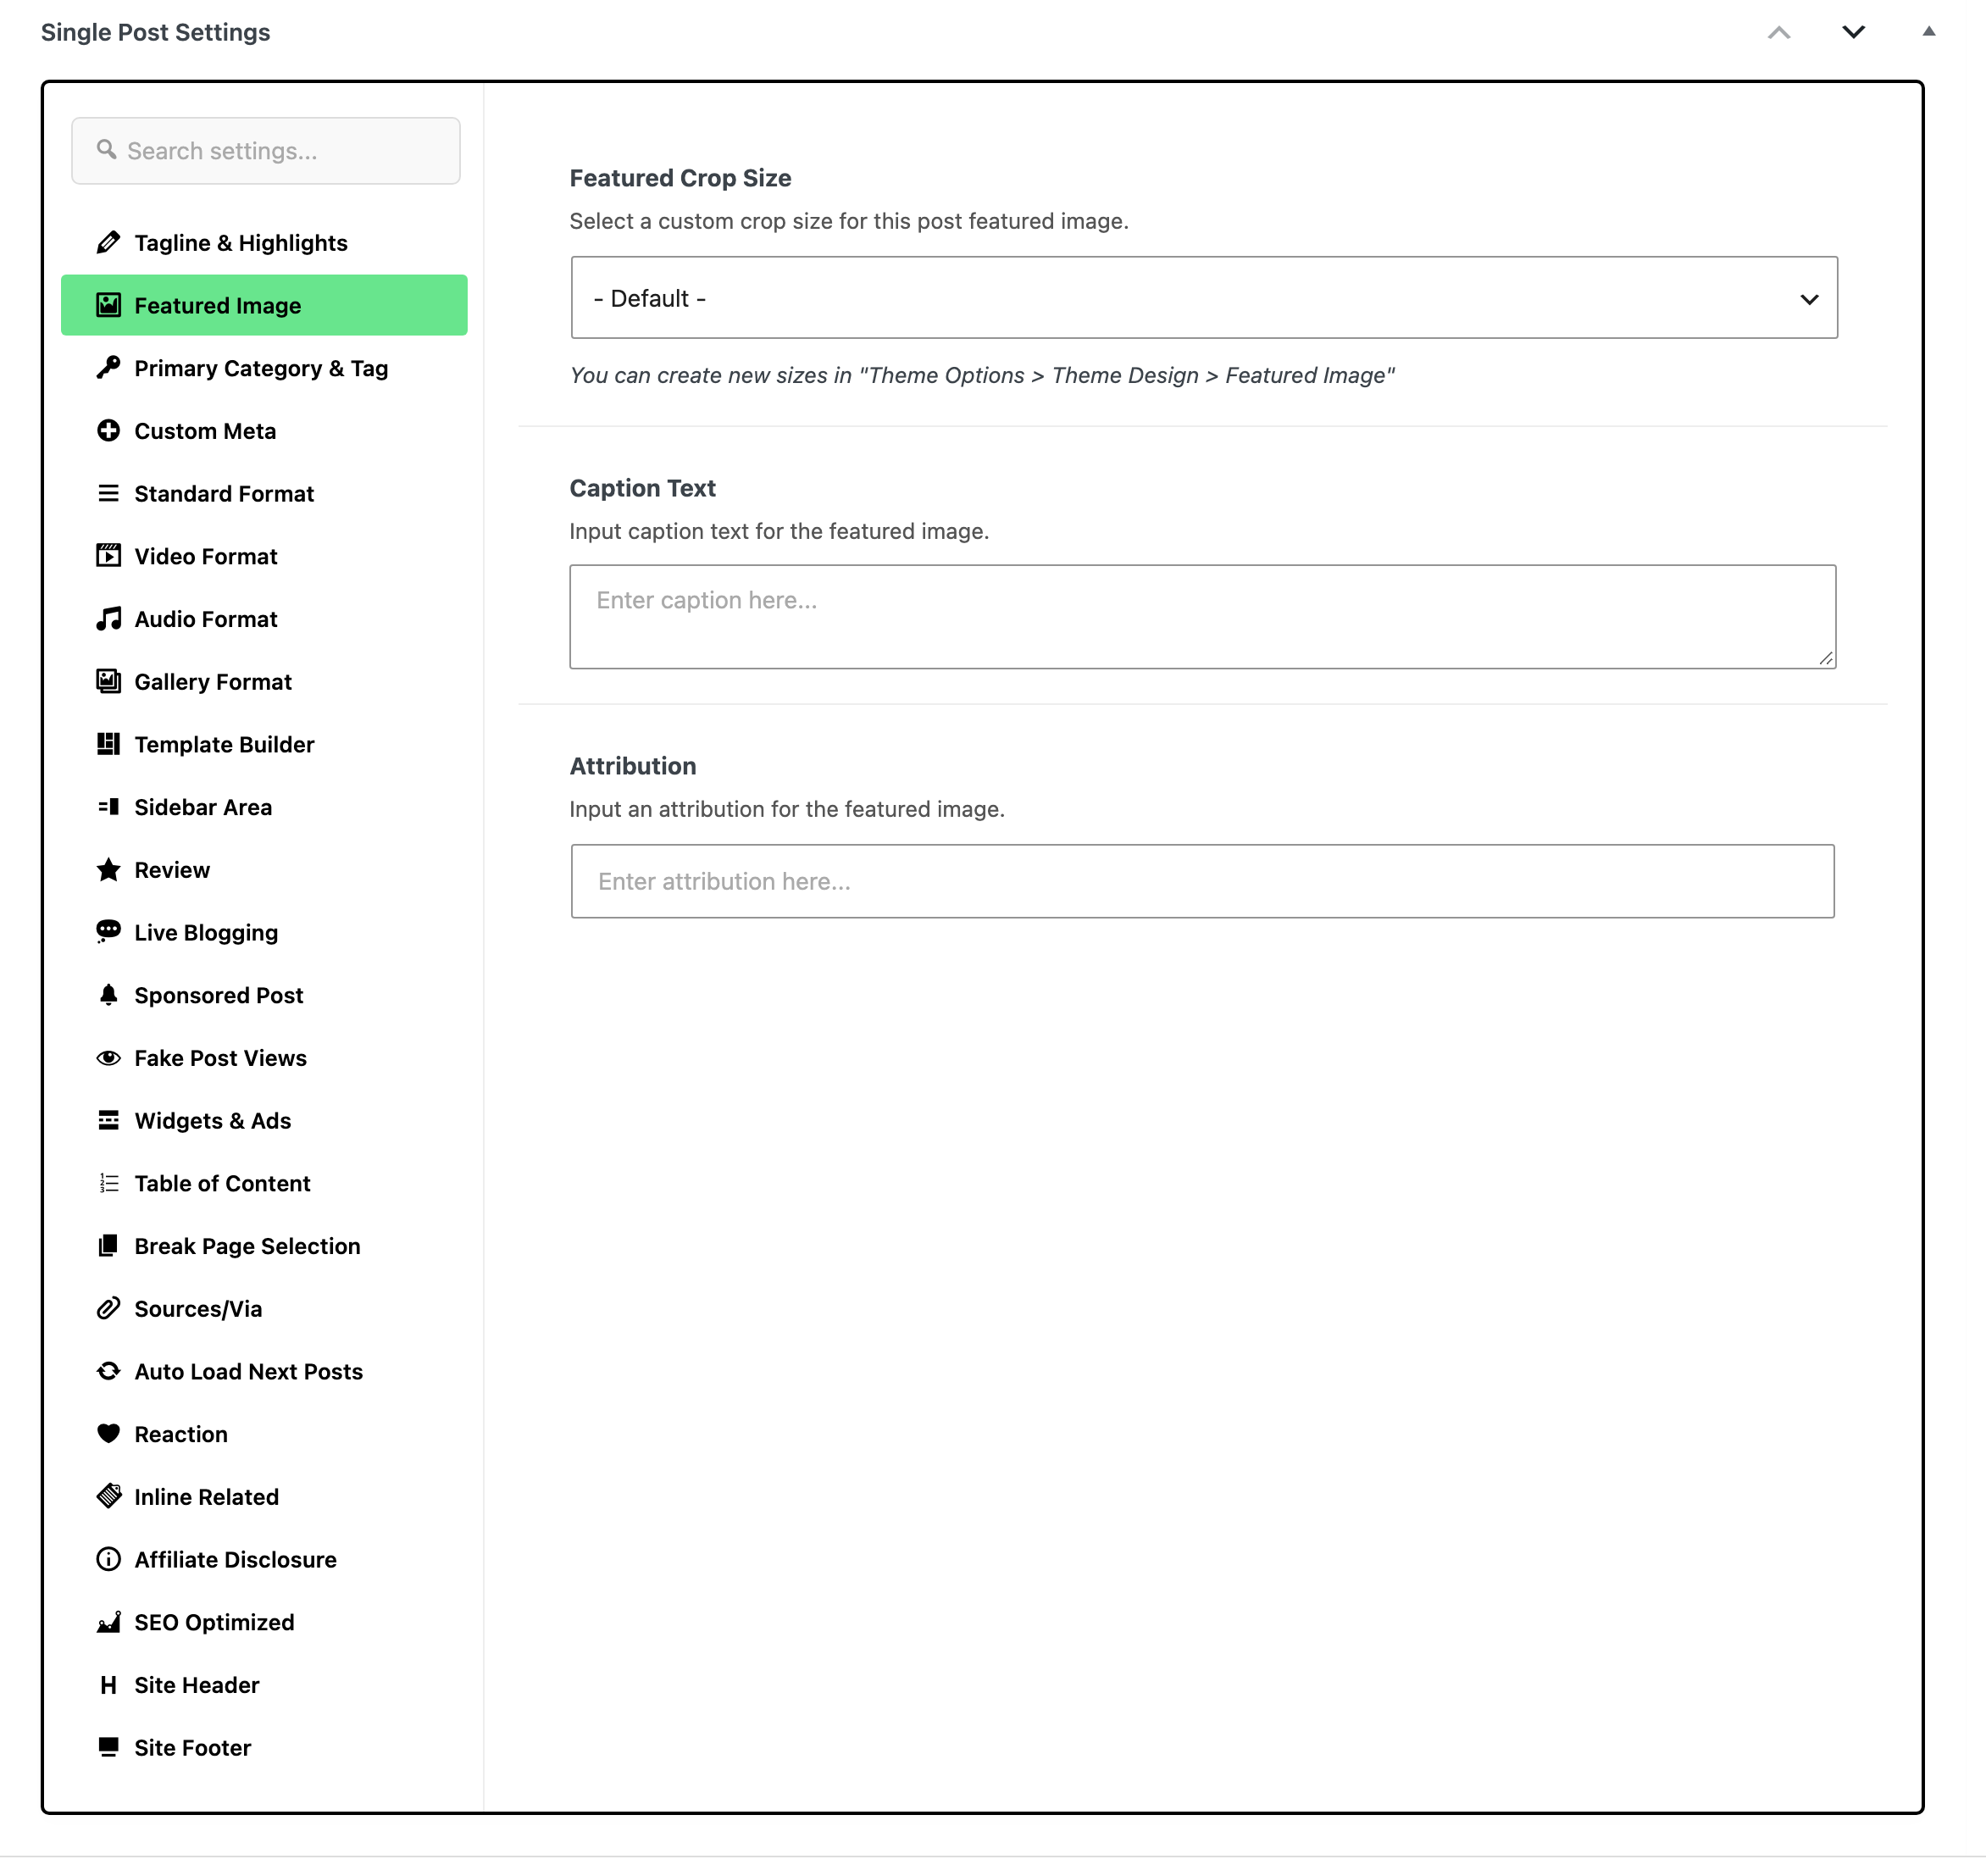The image size is (1986, 1876).
Task: Click the star icon next to Review
Action: (108, 870)
